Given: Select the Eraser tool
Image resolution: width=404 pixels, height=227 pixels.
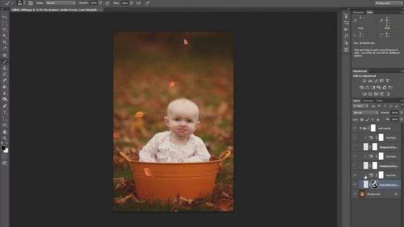Looking at the screenshot, I should pyautogui.click(x=4, y=80).
